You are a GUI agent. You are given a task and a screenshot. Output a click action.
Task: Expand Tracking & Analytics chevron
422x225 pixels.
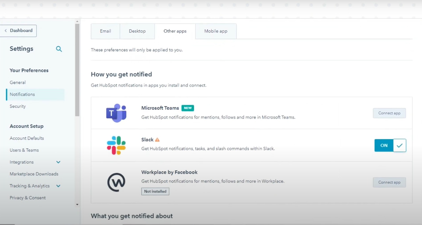coord(58,186)
